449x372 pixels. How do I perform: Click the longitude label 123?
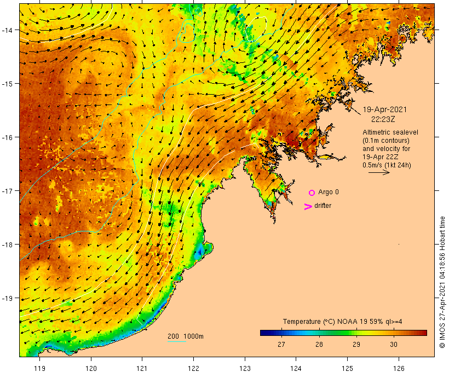click(x=245, y=368)
